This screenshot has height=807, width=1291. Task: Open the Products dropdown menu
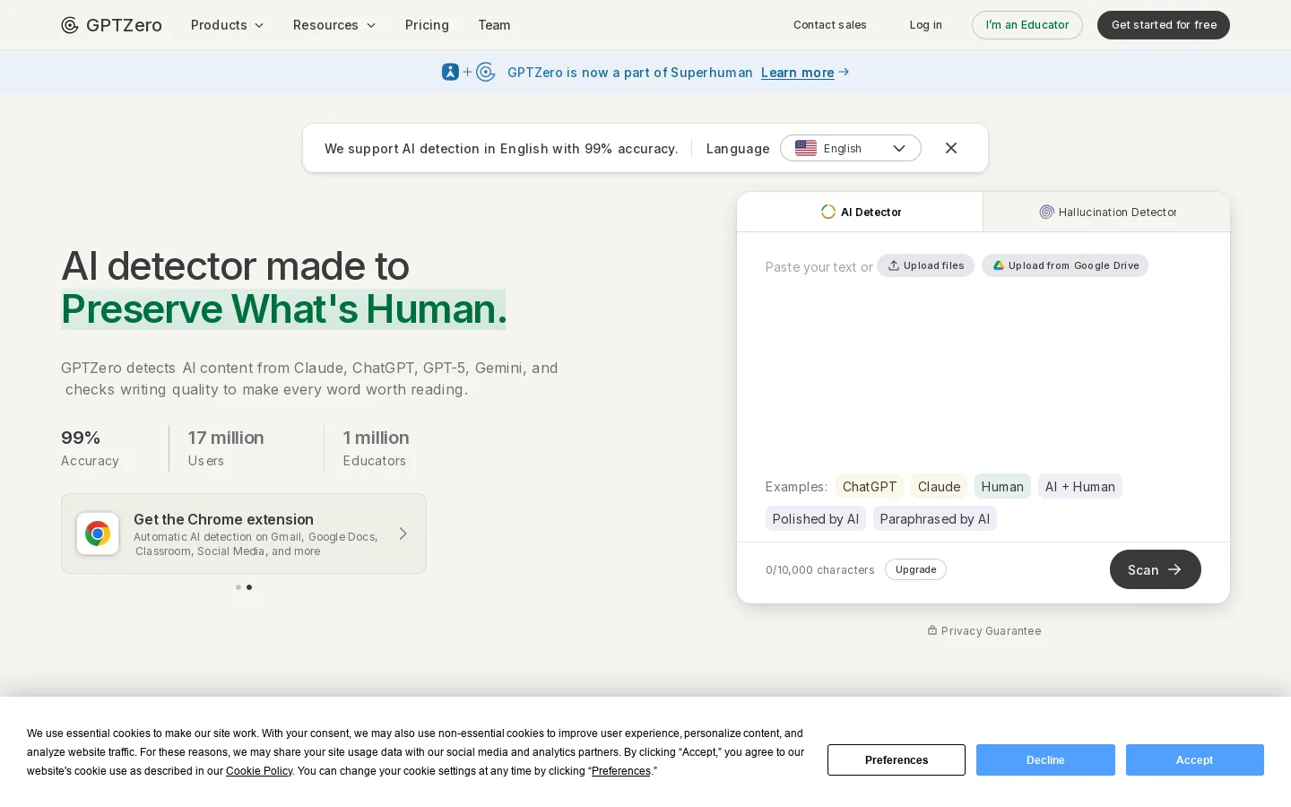click(227, 25)
